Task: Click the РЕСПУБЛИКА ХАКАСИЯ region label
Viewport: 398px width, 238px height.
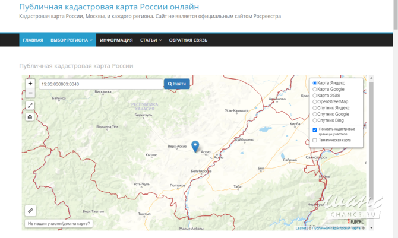Action: pyautogui.click(x=144, y=107)
